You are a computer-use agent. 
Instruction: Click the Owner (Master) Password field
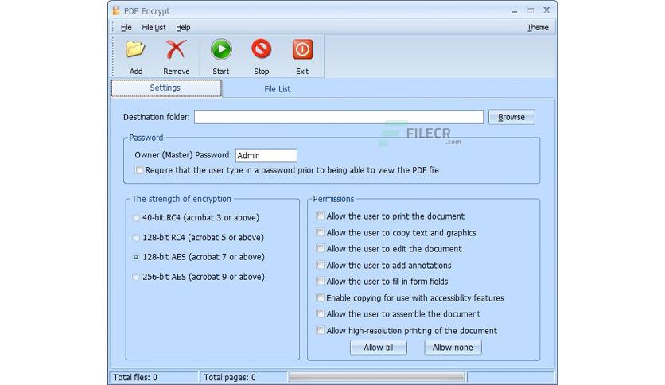click(266, 156)
